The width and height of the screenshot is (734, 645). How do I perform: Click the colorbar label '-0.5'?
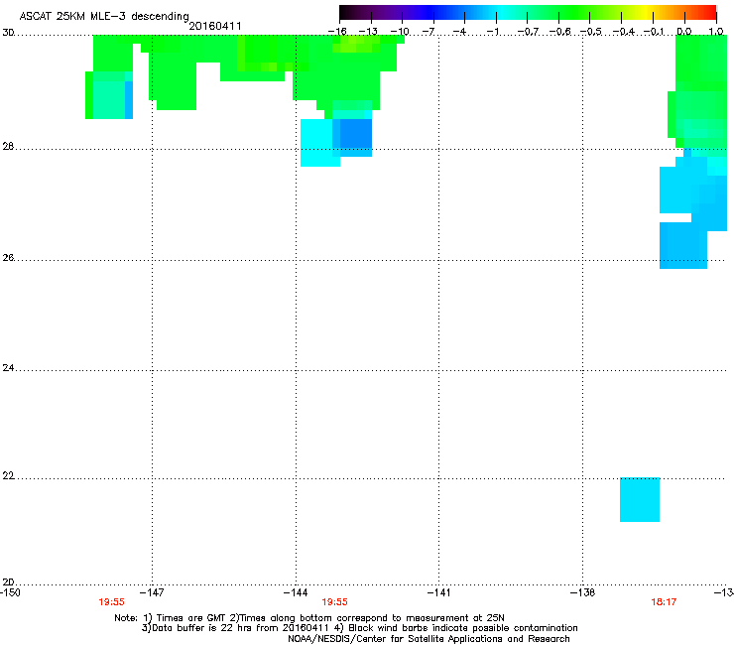(591, 32)
